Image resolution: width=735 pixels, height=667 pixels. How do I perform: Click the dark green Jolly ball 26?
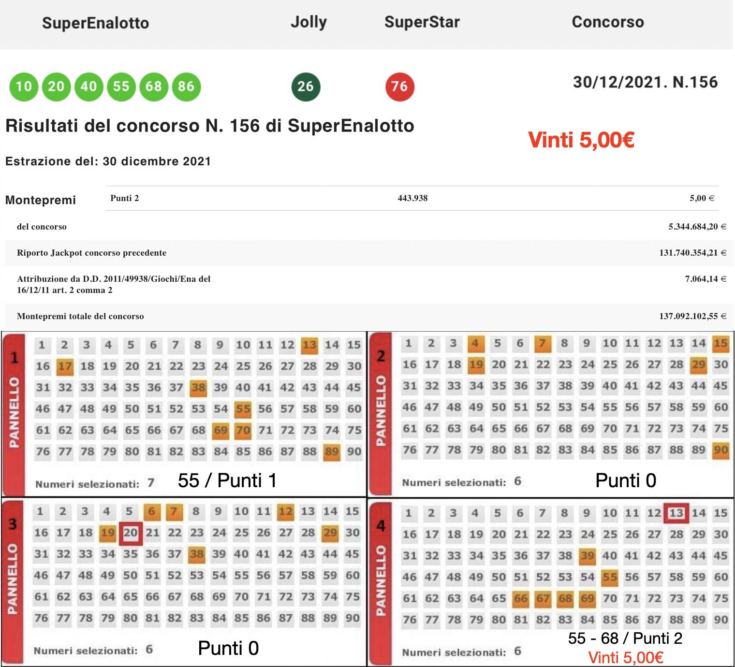click(306, 87)
